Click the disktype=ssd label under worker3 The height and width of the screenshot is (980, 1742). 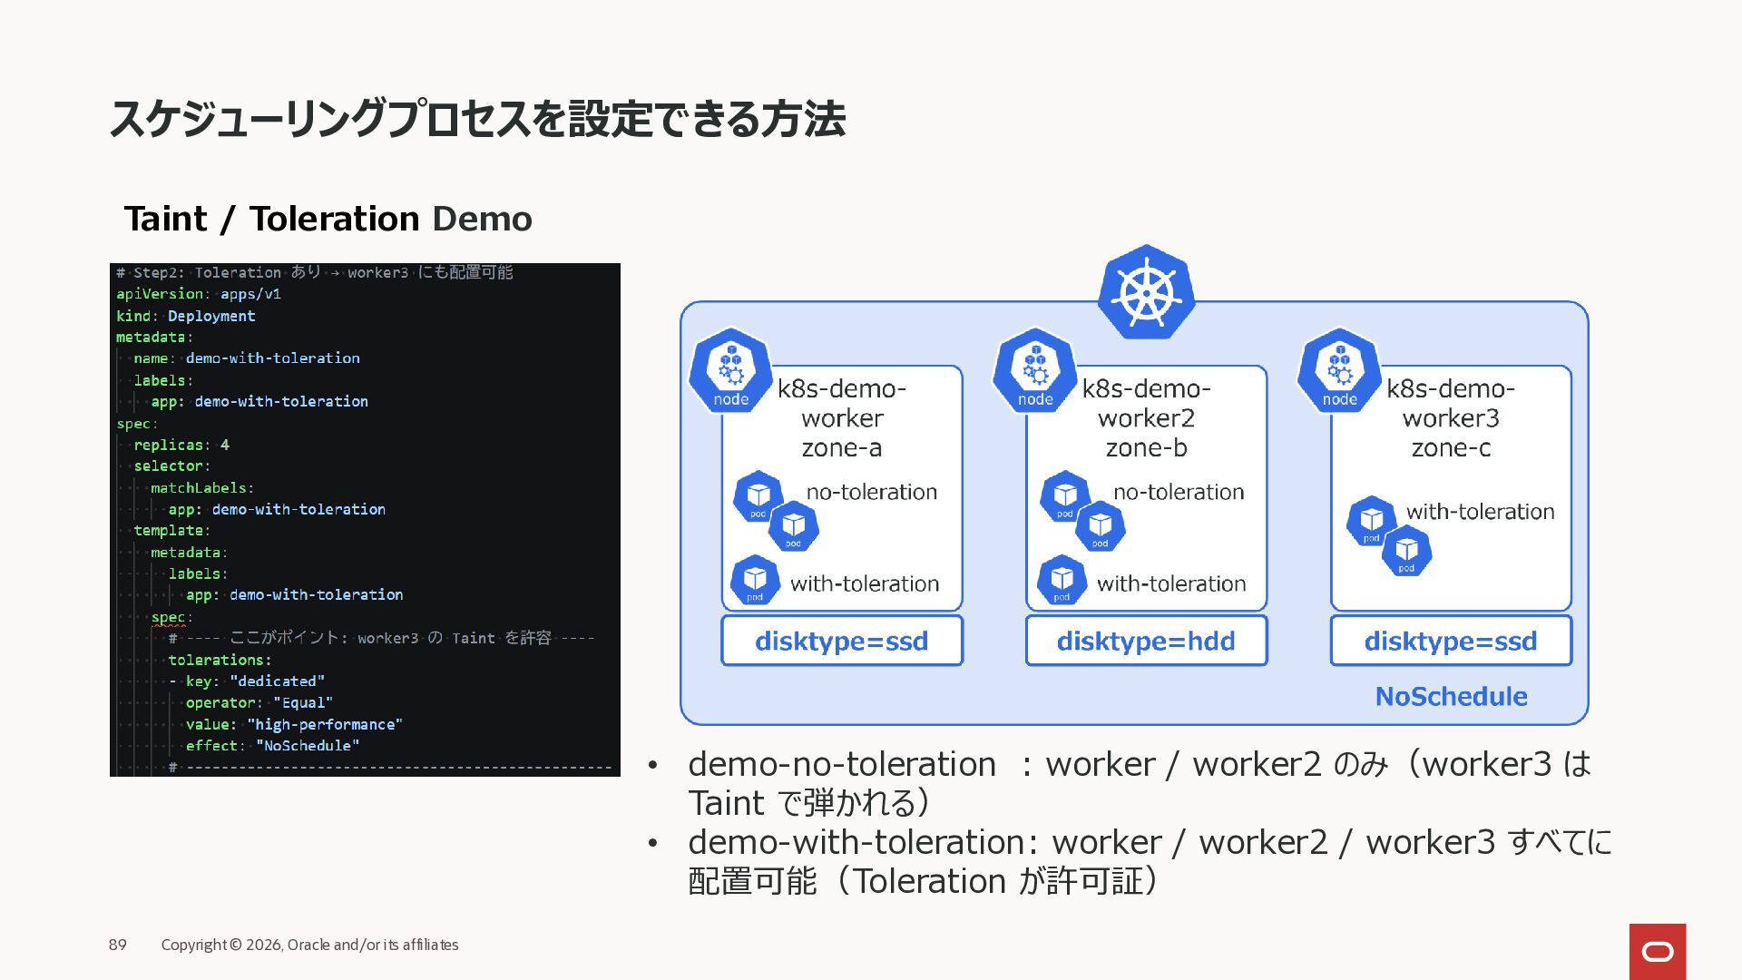click(x=1450, y=641)
